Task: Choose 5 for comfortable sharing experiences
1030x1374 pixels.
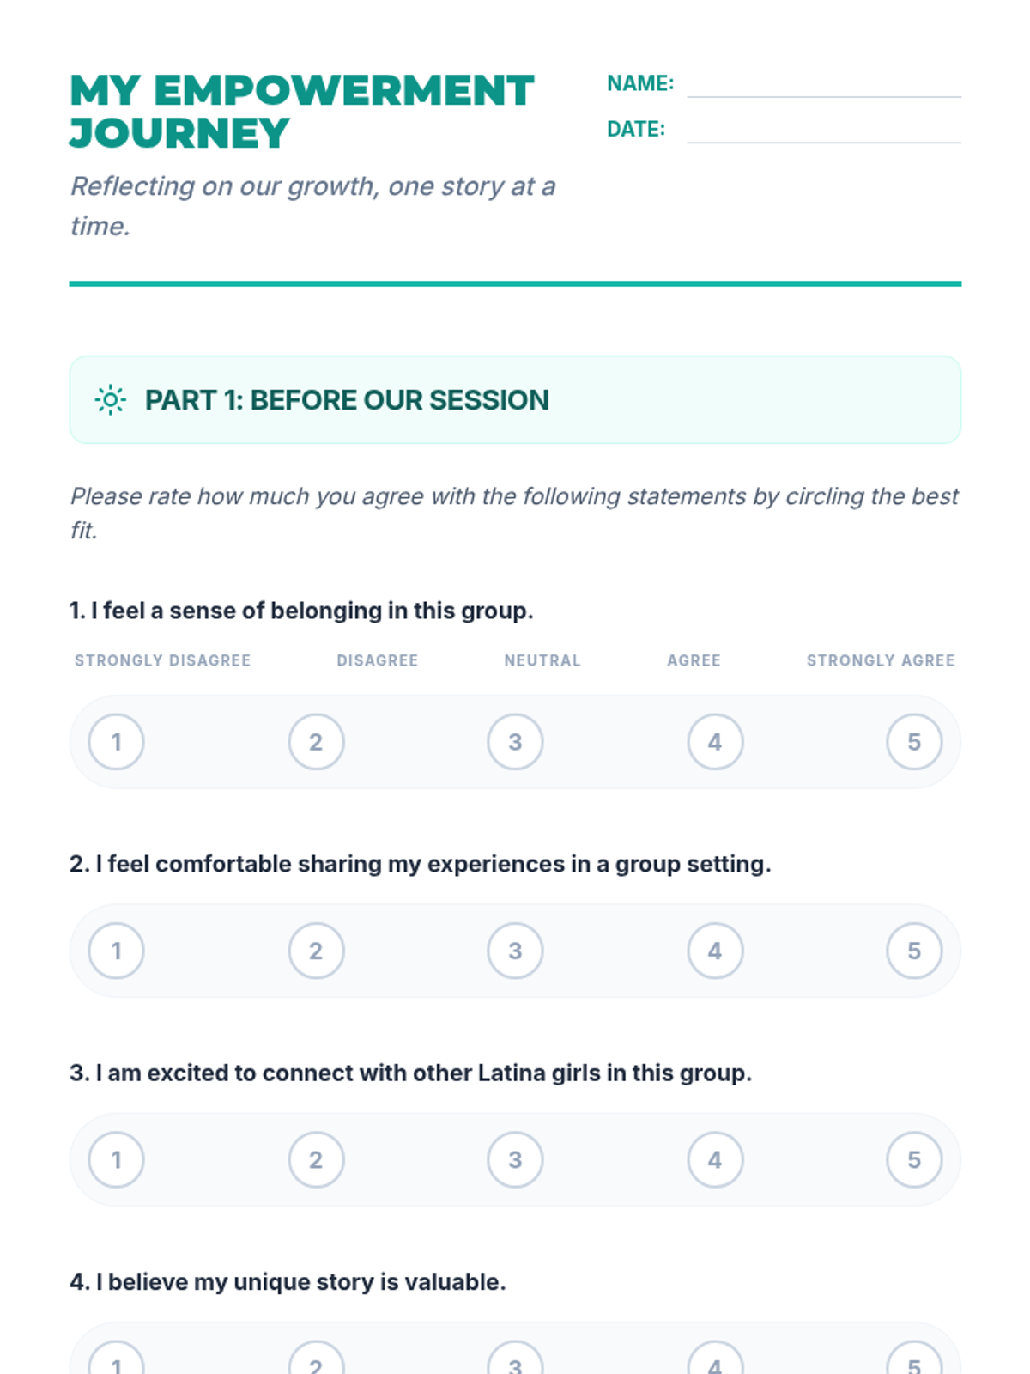Action: 914,951
